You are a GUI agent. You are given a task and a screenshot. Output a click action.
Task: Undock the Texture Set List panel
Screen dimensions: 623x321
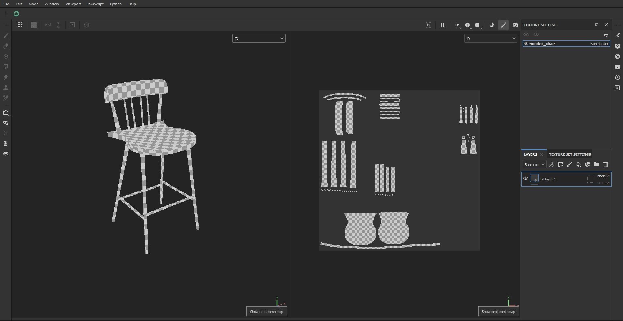(x=597, y=25)
